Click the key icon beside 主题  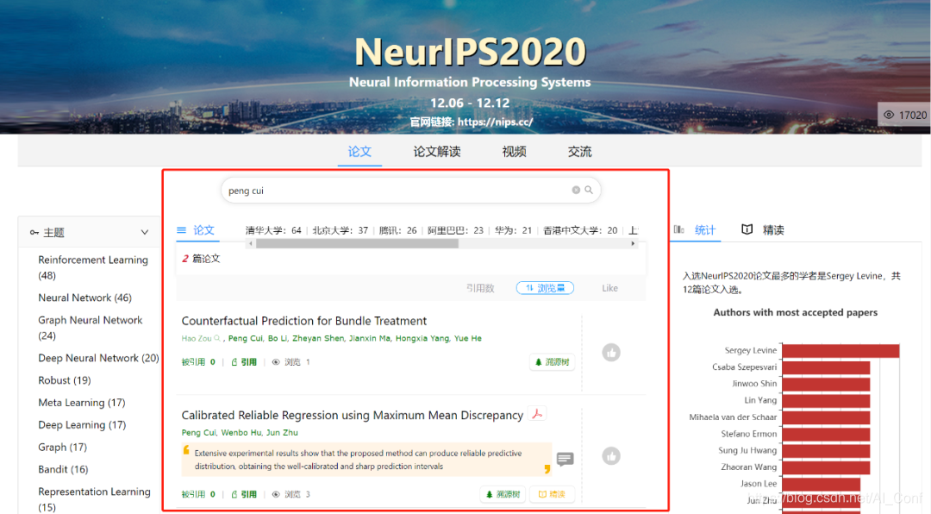coord(34,232)
